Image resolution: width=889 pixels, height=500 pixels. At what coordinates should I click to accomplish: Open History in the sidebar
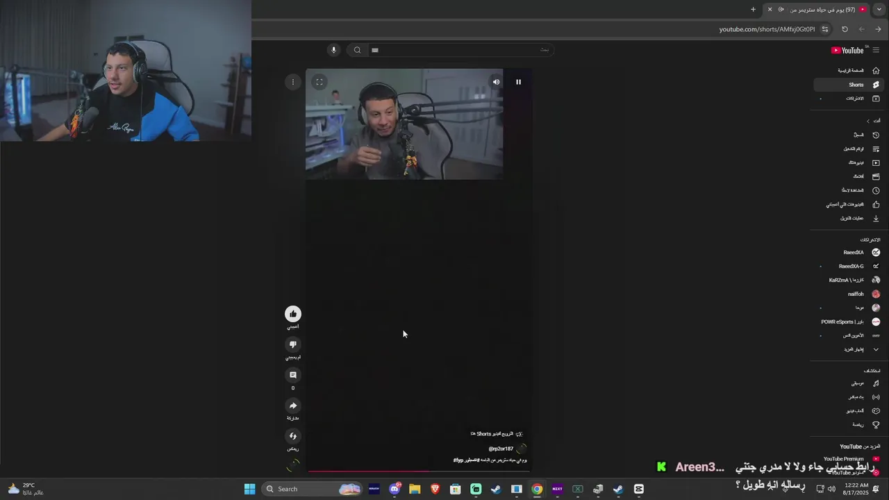[850, 135]
